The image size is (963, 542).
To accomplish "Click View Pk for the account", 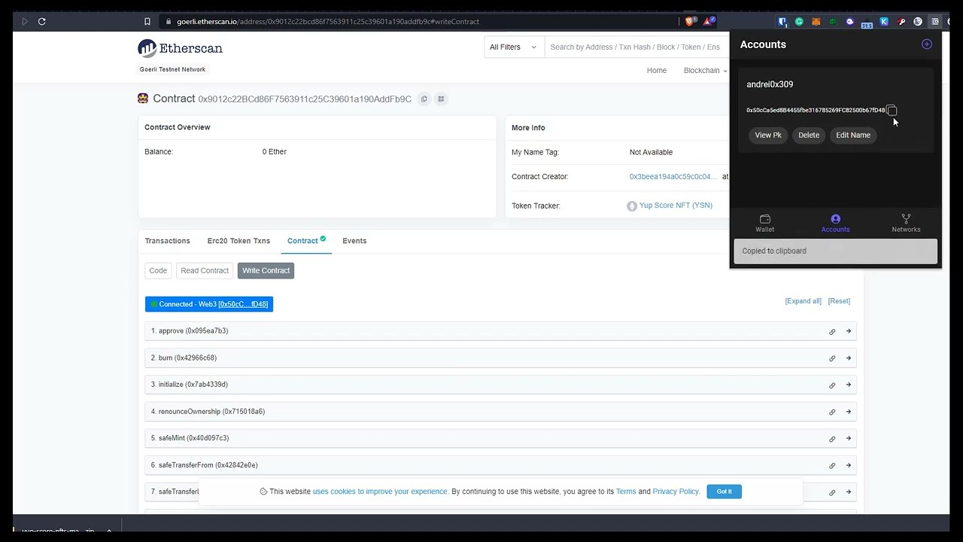I will pyautogui.click(x=768, y=135).
